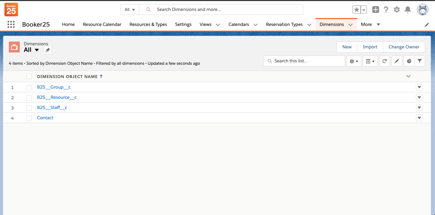Image resolution: width=435 pixels, height=215 pixels.
Task: Click the Help question mark icon
Action: [x=386, y=10]
